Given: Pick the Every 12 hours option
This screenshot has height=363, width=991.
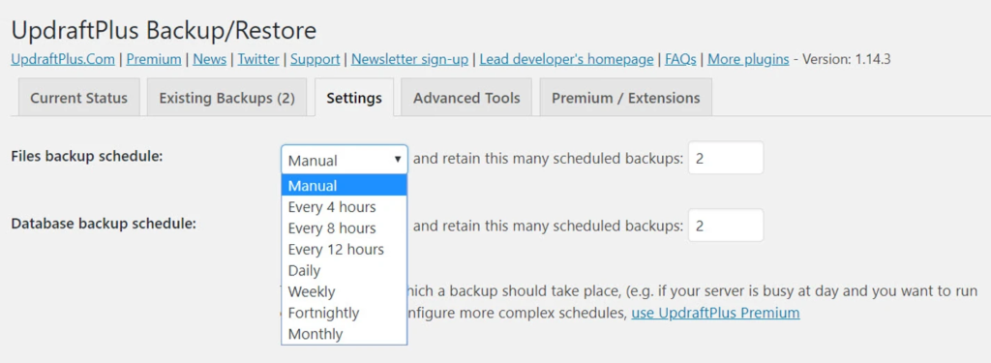Looking at the screenshot, I should 345,249.
